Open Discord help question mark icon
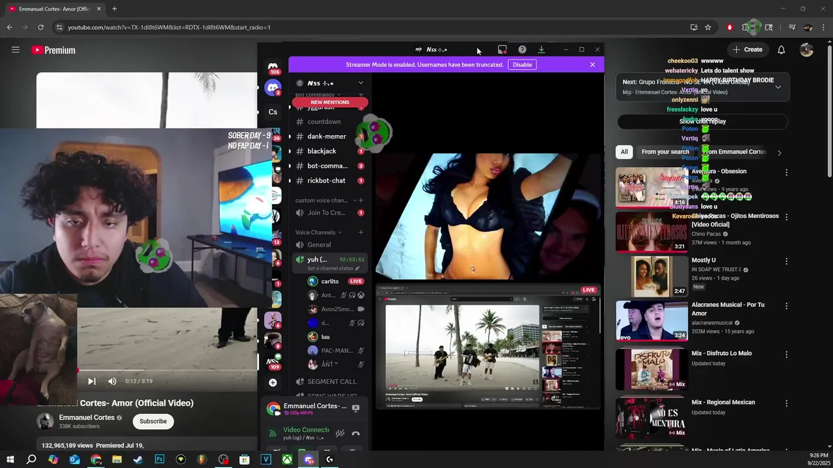The height and width of the screenshot is (468, 833). click(x=522, y=49)
